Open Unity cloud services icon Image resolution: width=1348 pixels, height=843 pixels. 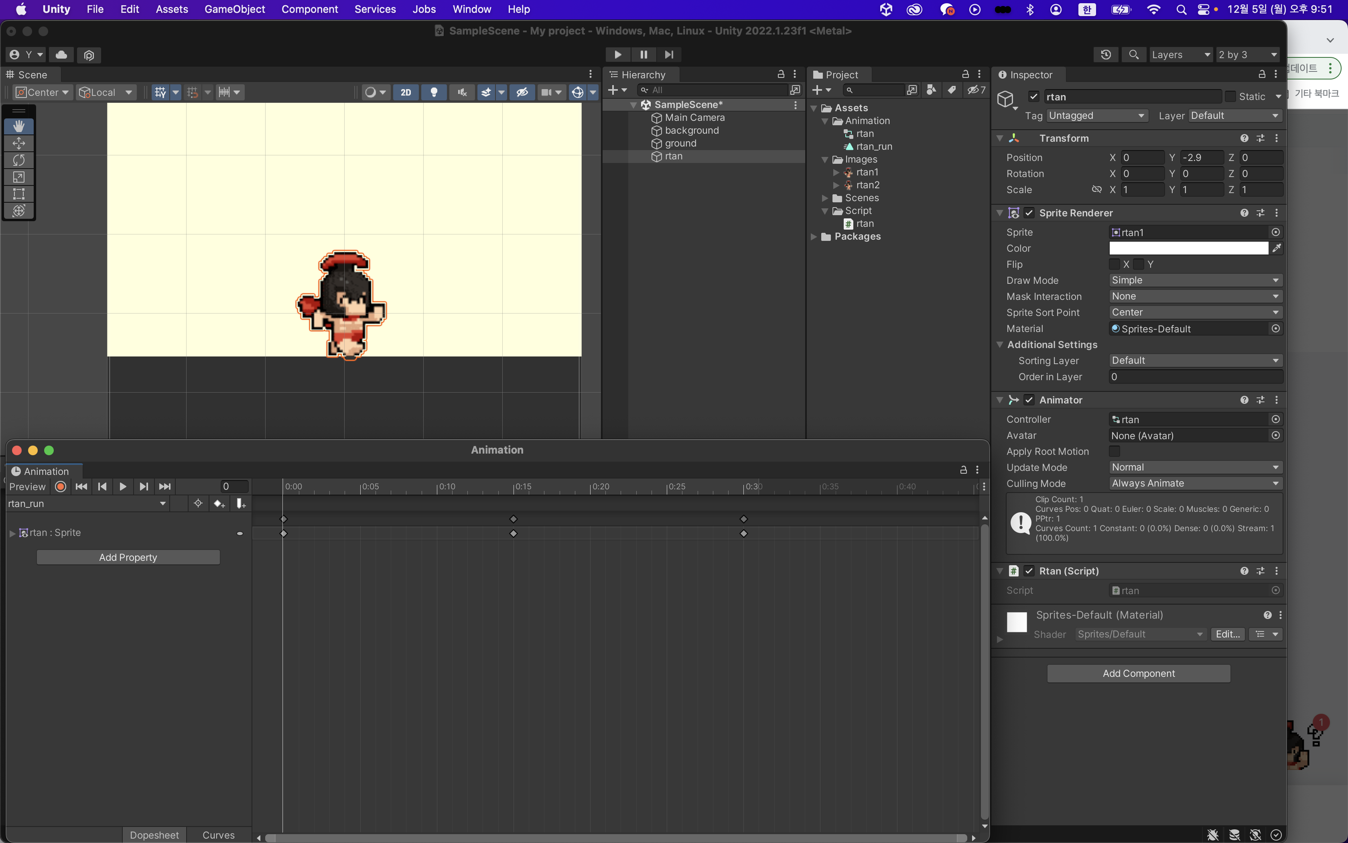[x=61, y=55]
